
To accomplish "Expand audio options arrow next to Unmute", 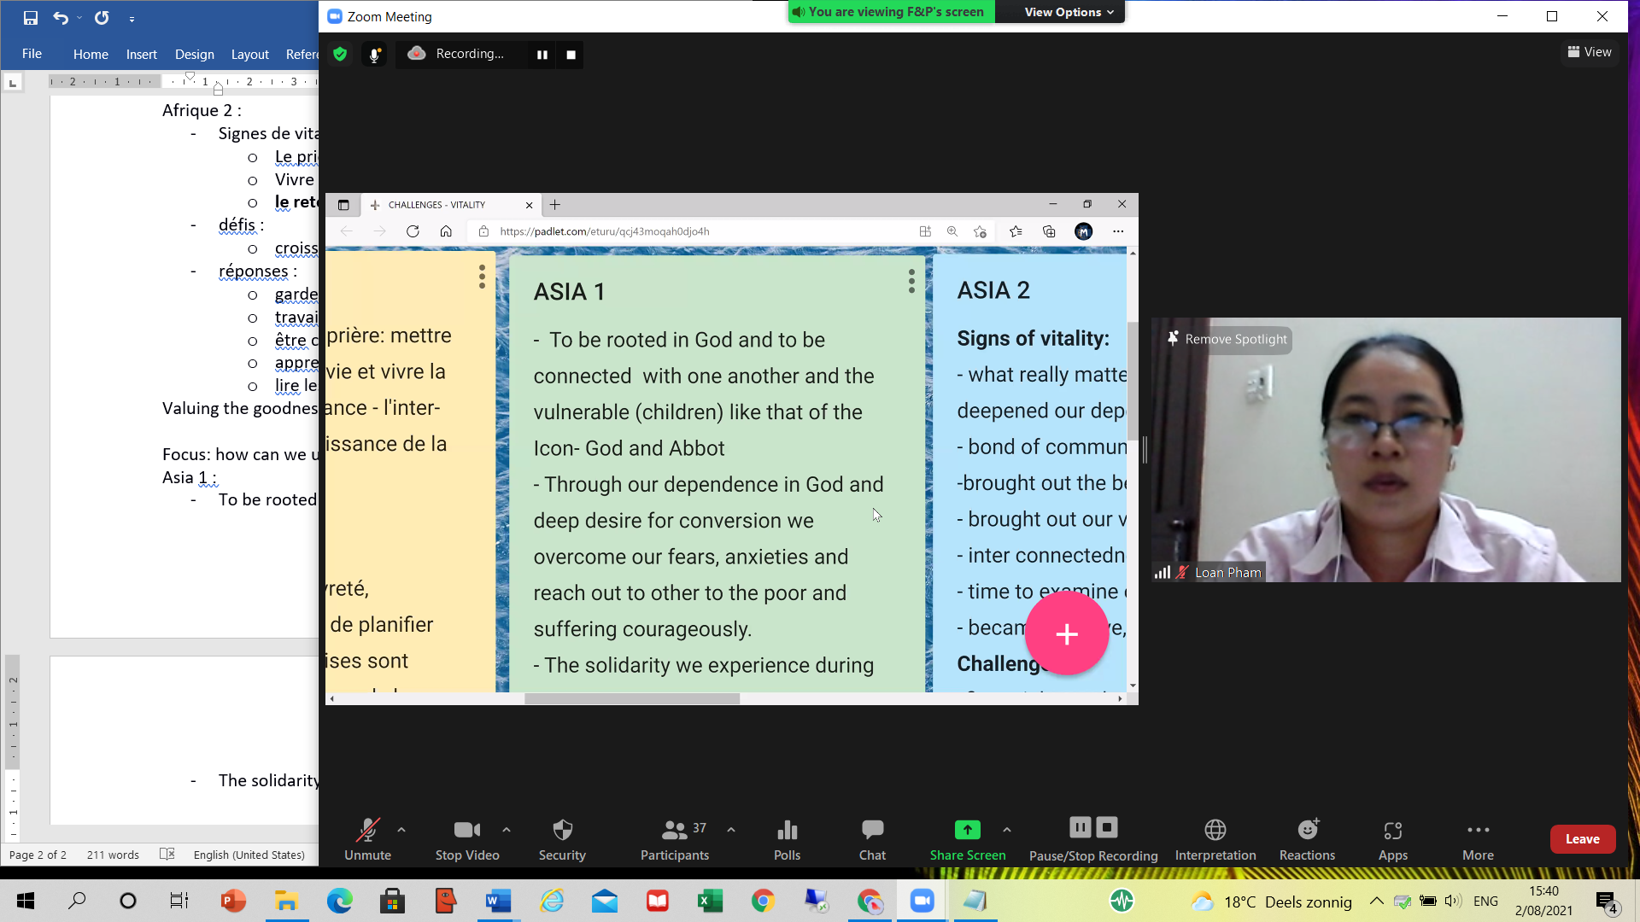I will coord(401,829).
